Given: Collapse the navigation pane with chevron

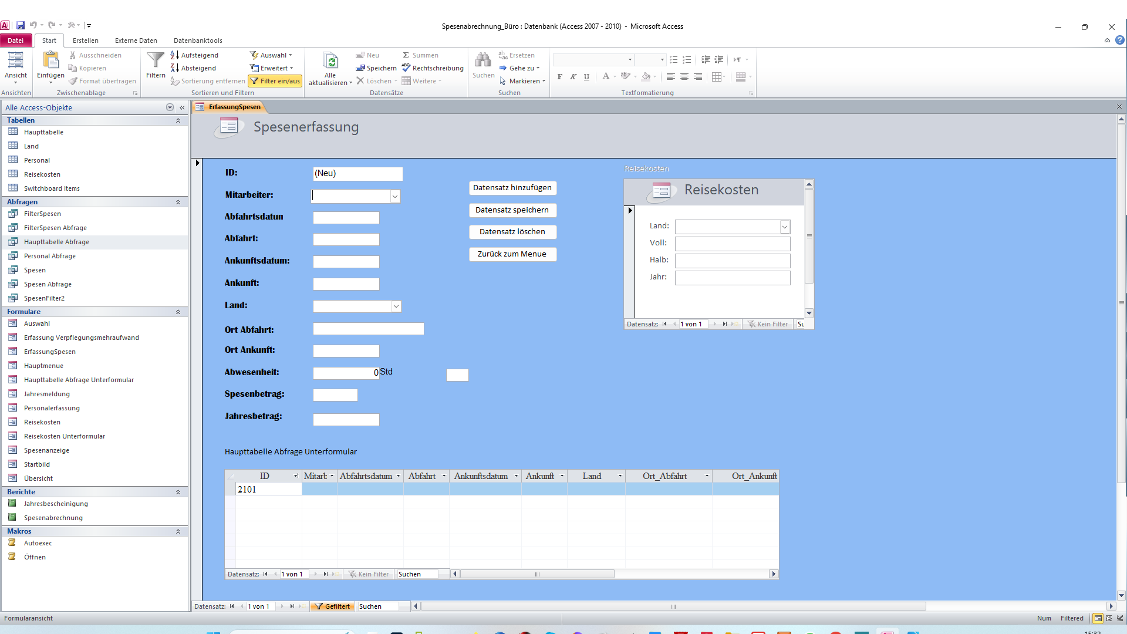Looking at the screenshot, I should [x=182, y=107].
